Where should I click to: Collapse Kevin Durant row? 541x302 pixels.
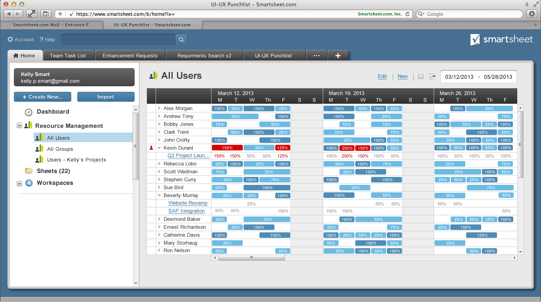[x=159, y=148]
